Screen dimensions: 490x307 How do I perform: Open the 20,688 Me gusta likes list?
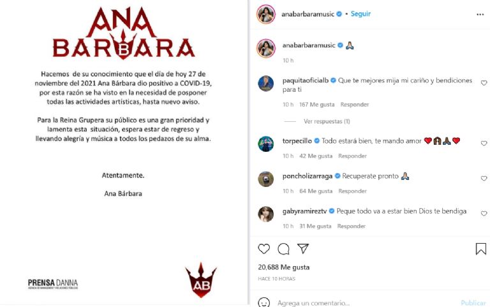point(284,267)
